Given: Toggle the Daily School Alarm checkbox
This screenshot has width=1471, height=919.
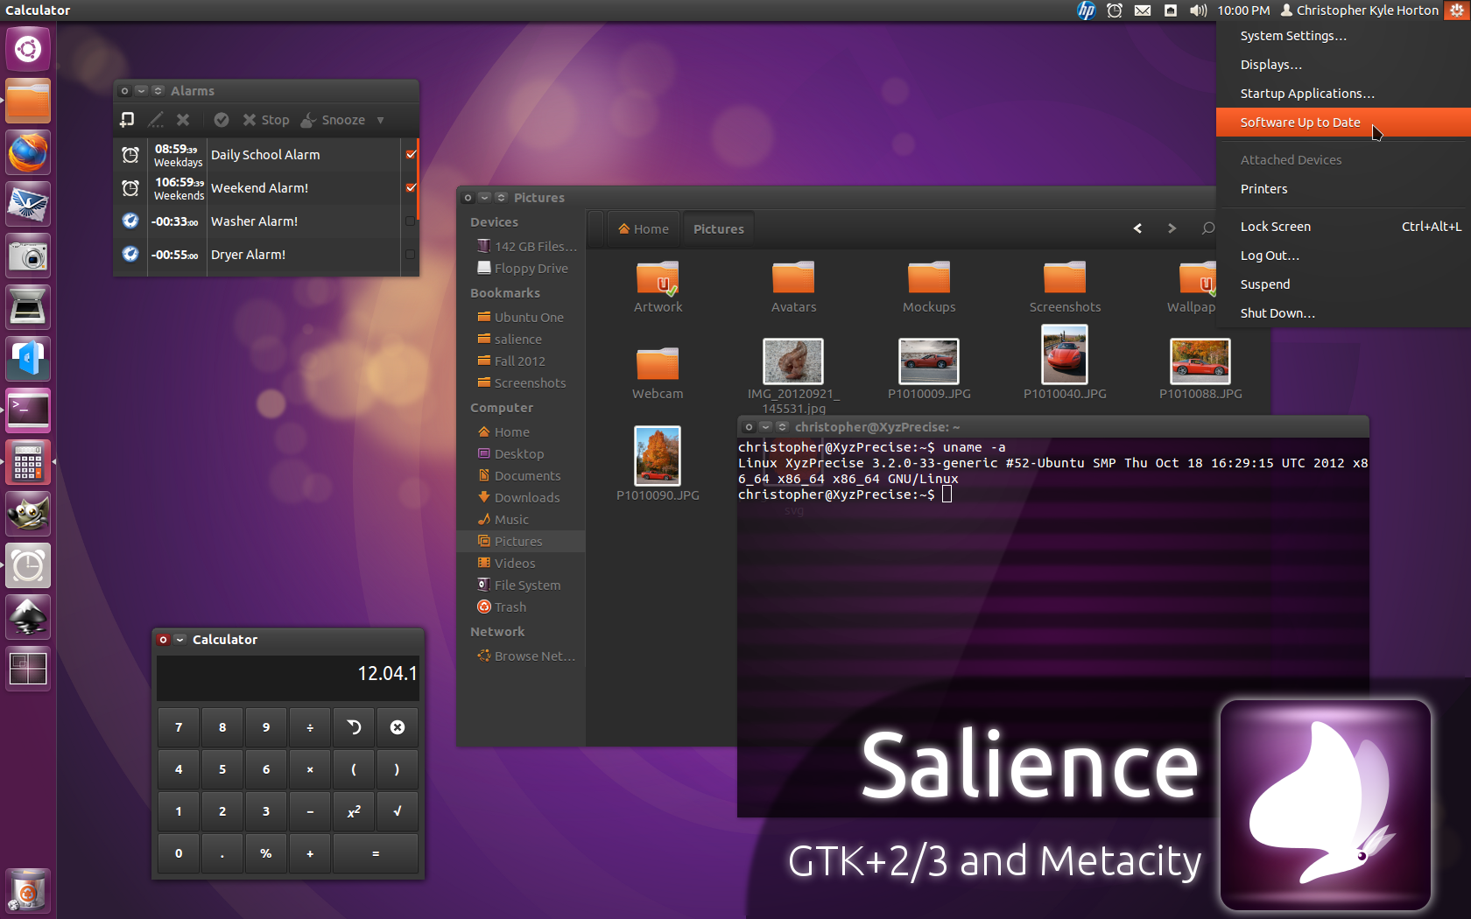Looking at the screenshot, I should [411, 154].
